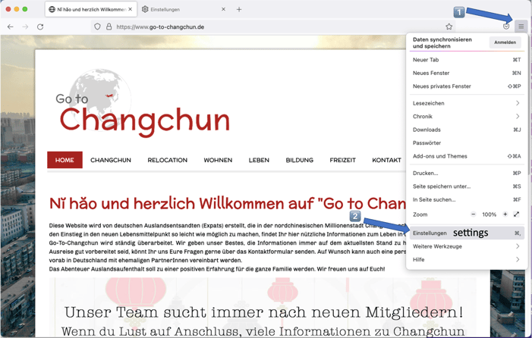Open the LEBEN navigation link
The image size is (532, 338).
[x=259, y=160]
